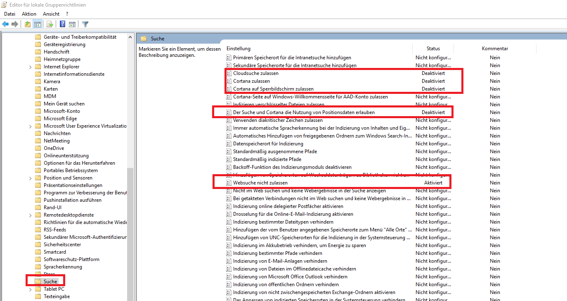The image size is (567, 301).
Task: Go back with the blue arrow
Action: point(5,24)
